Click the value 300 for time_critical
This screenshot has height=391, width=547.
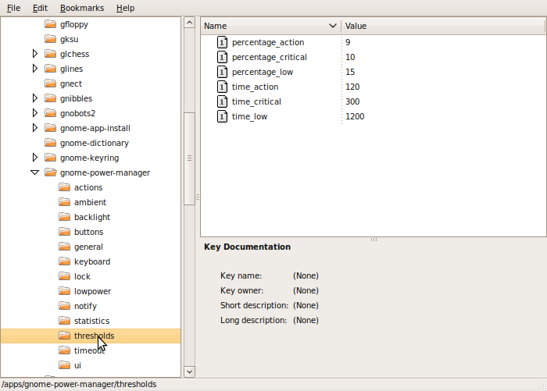352,101
